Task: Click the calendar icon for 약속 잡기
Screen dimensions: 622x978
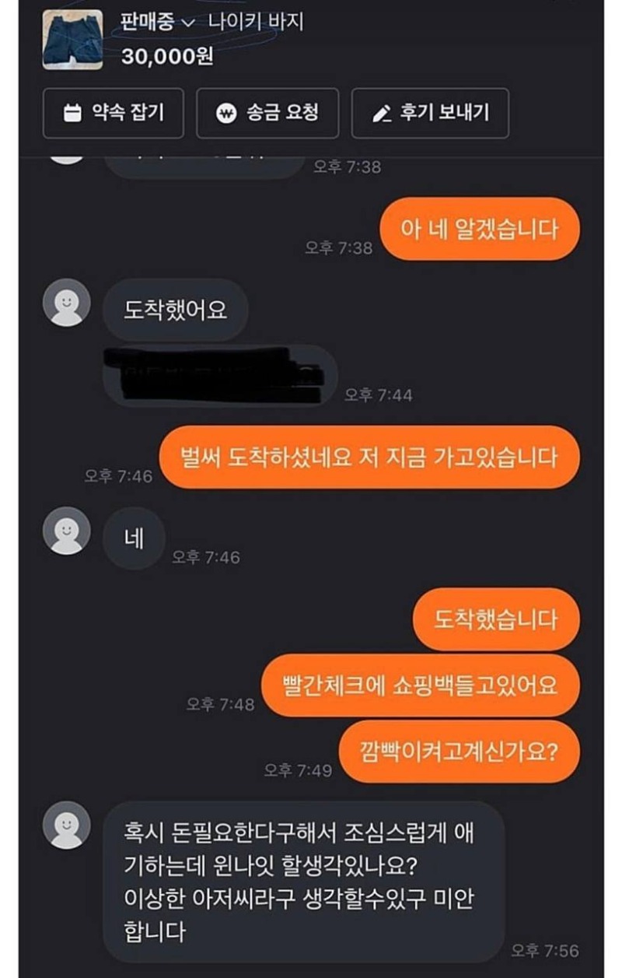Action: pyautogui.click(x=72, y=114)
